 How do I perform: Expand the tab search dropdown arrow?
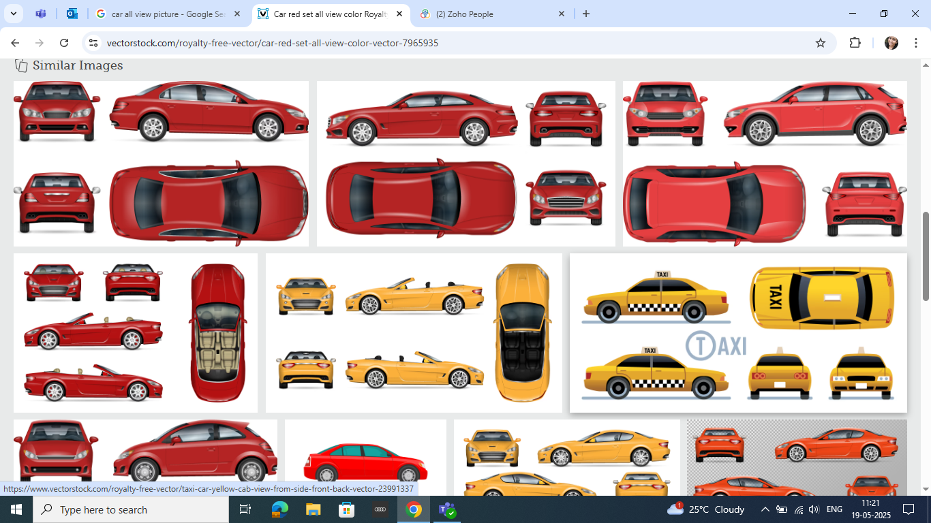point(14,14)
